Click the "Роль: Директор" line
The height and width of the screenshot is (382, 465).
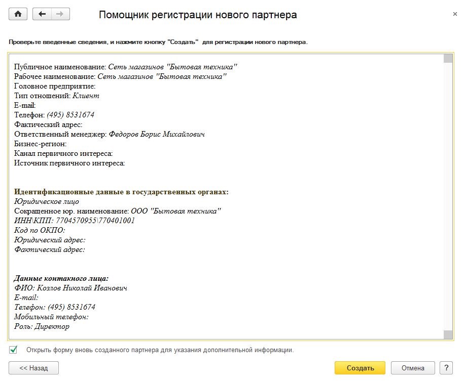pos(42,326)
